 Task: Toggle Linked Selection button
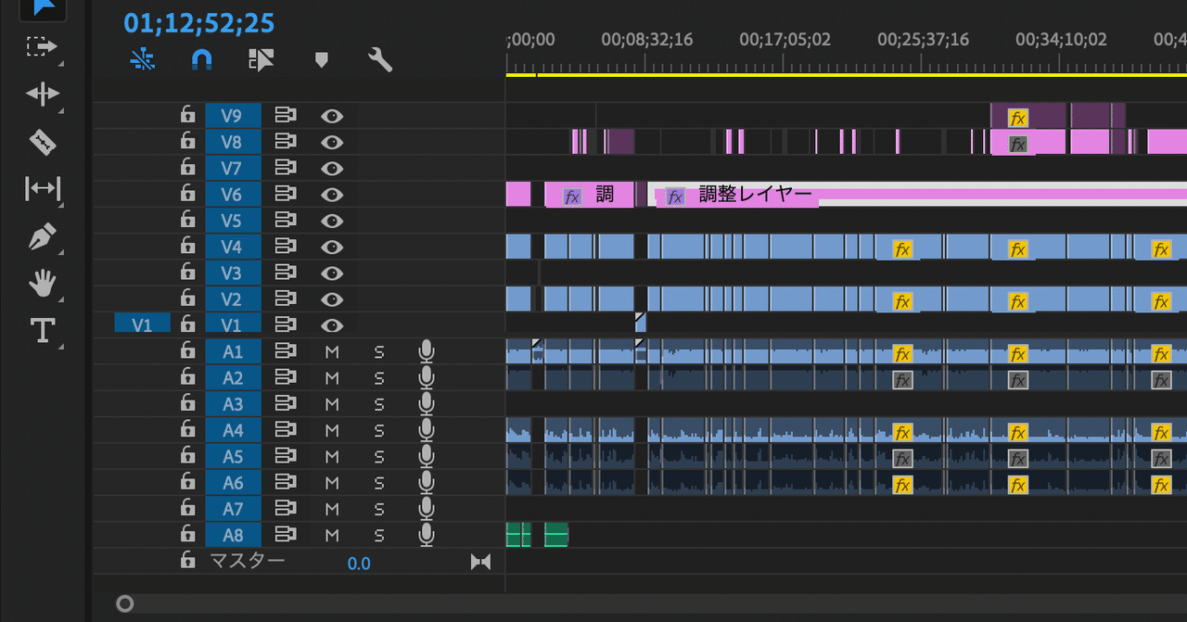262,60
